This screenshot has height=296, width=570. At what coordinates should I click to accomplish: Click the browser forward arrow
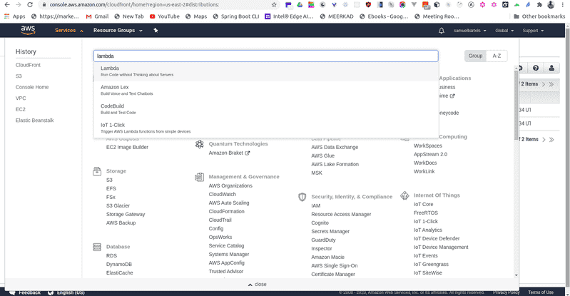[x=19, y=5]
